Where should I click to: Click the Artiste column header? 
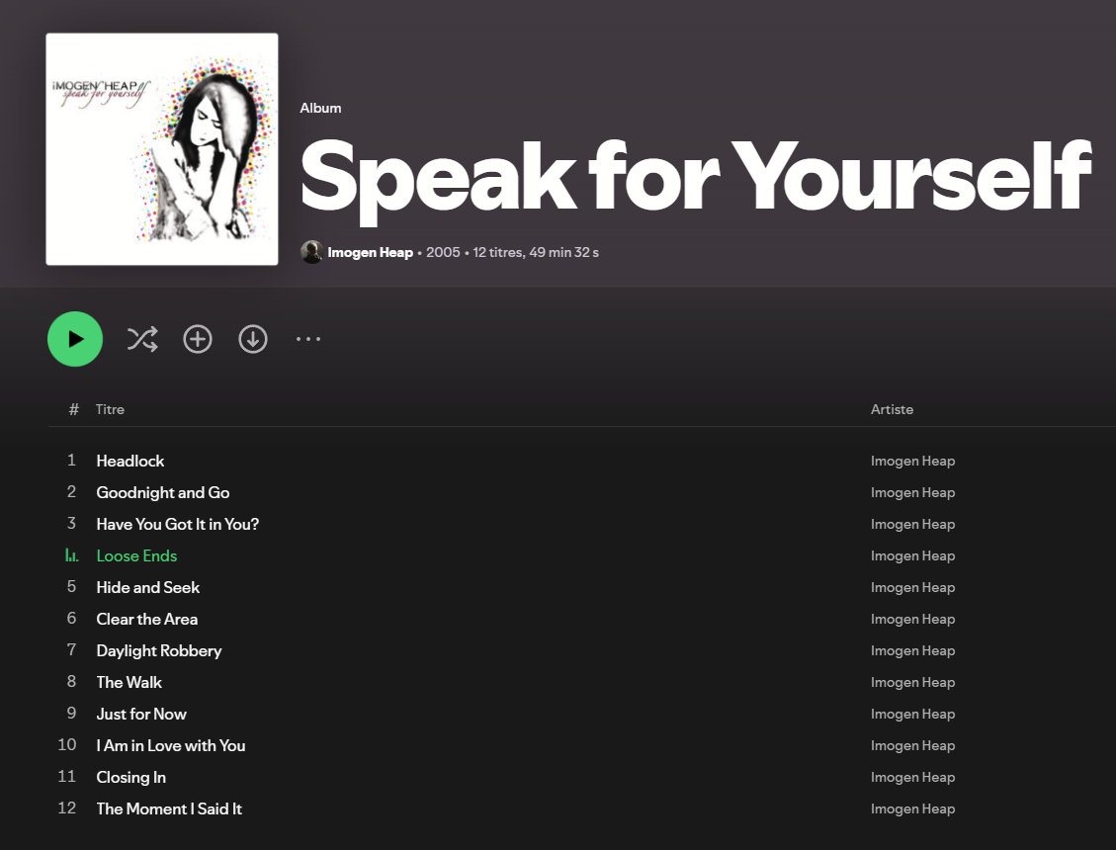[892, 409]
